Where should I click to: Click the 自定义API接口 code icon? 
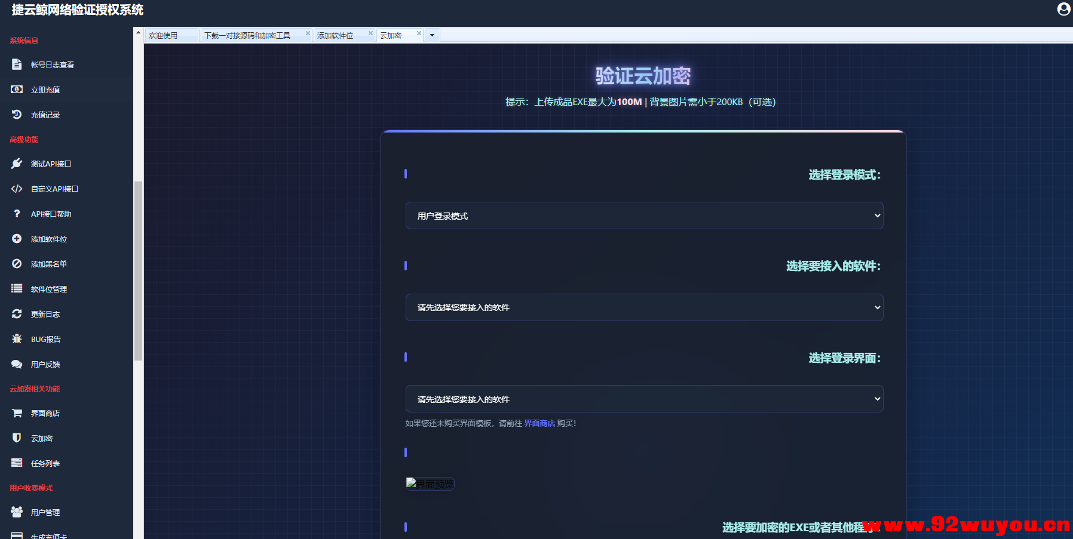pyautogui.click(x=17, y=188)
